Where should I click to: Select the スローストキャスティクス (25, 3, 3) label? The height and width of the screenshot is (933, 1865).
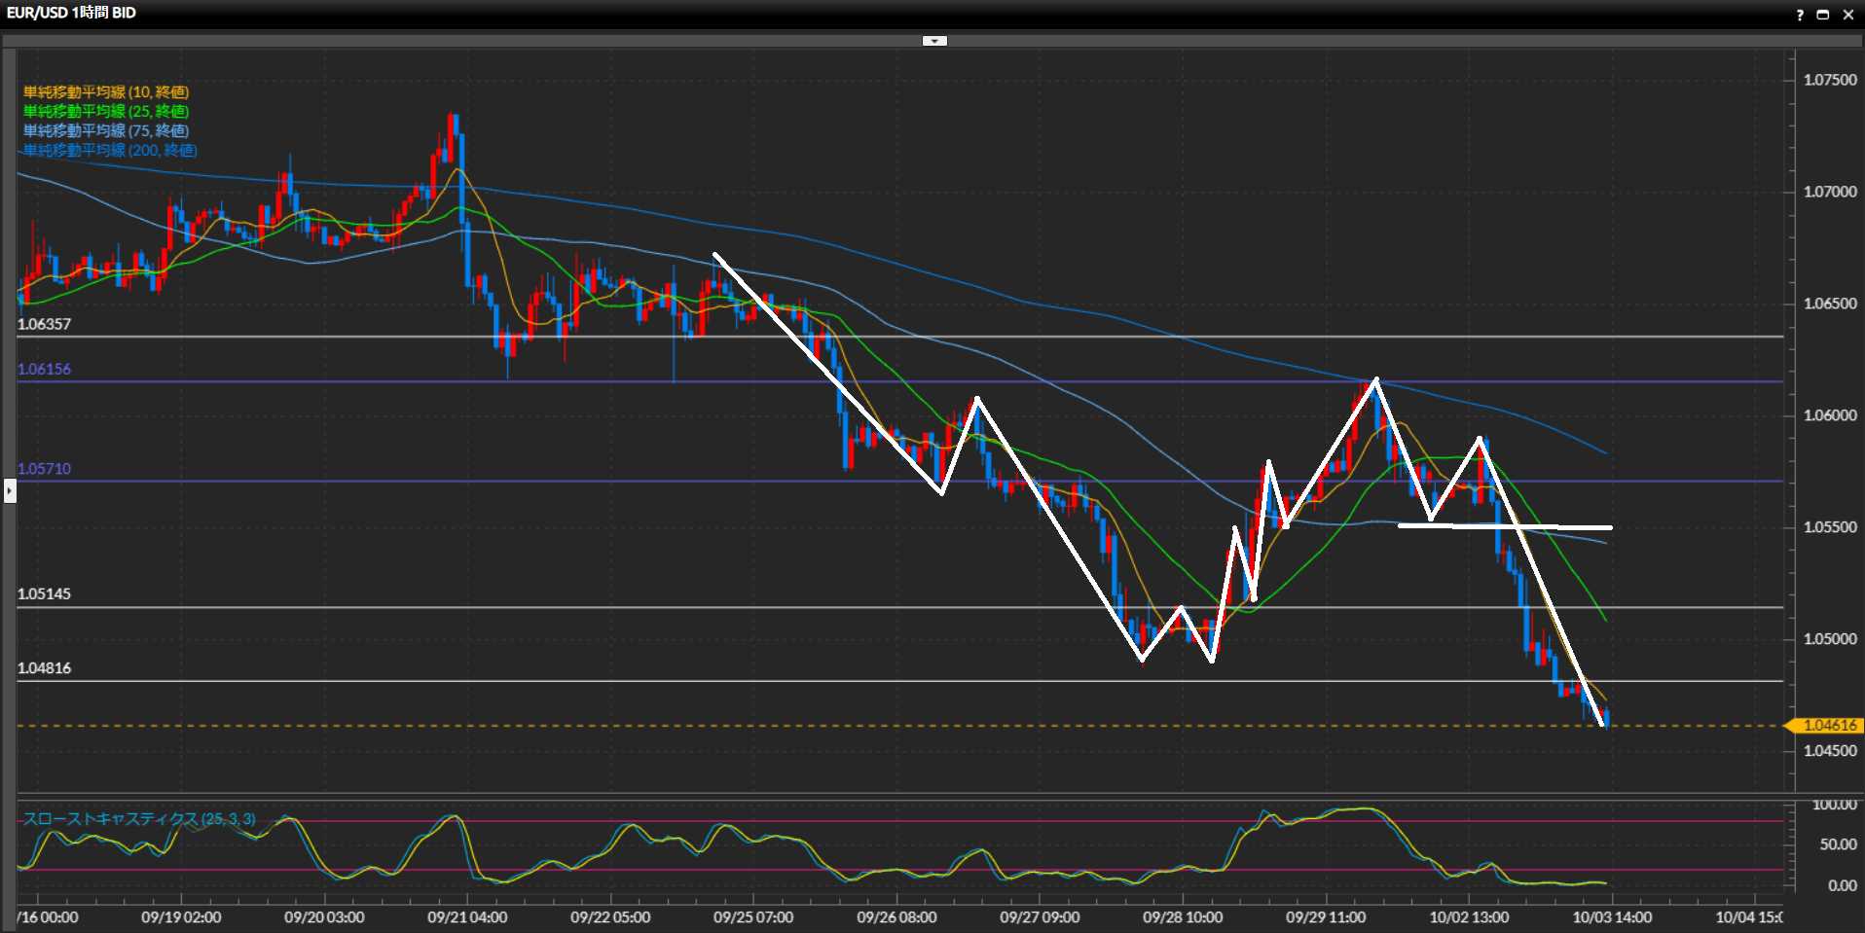139,819
